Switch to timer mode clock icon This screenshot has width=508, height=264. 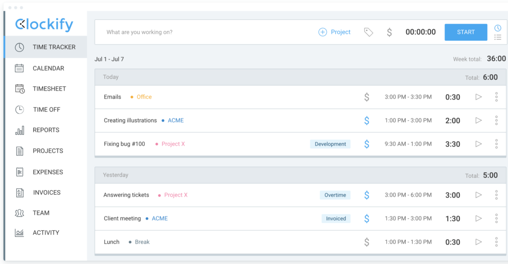click(498, 28)
